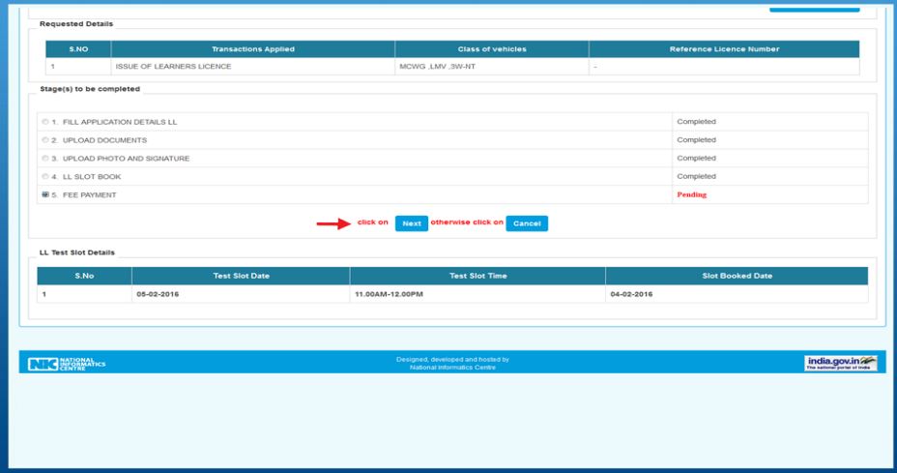
Task: Select the Fill Application Details LL radio
Action: click(45, 122)
